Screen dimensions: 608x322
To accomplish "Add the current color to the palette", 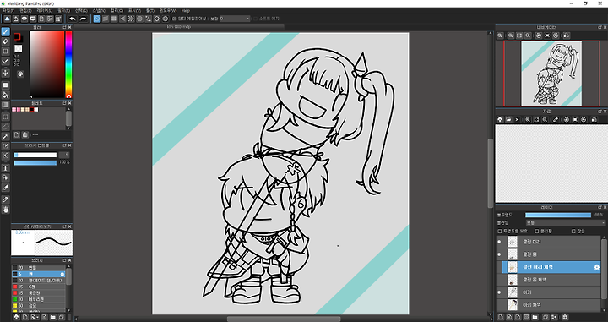I will [17, 135].
